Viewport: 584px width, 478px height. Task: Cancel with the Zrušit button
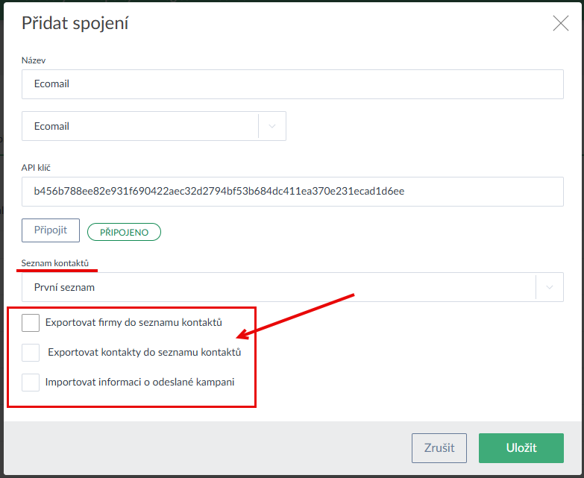tap(439, 448)
